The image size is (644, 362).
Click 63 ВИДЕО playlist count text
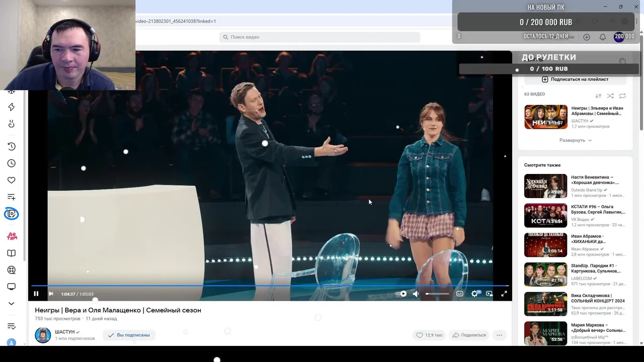(x=534, y=94)
